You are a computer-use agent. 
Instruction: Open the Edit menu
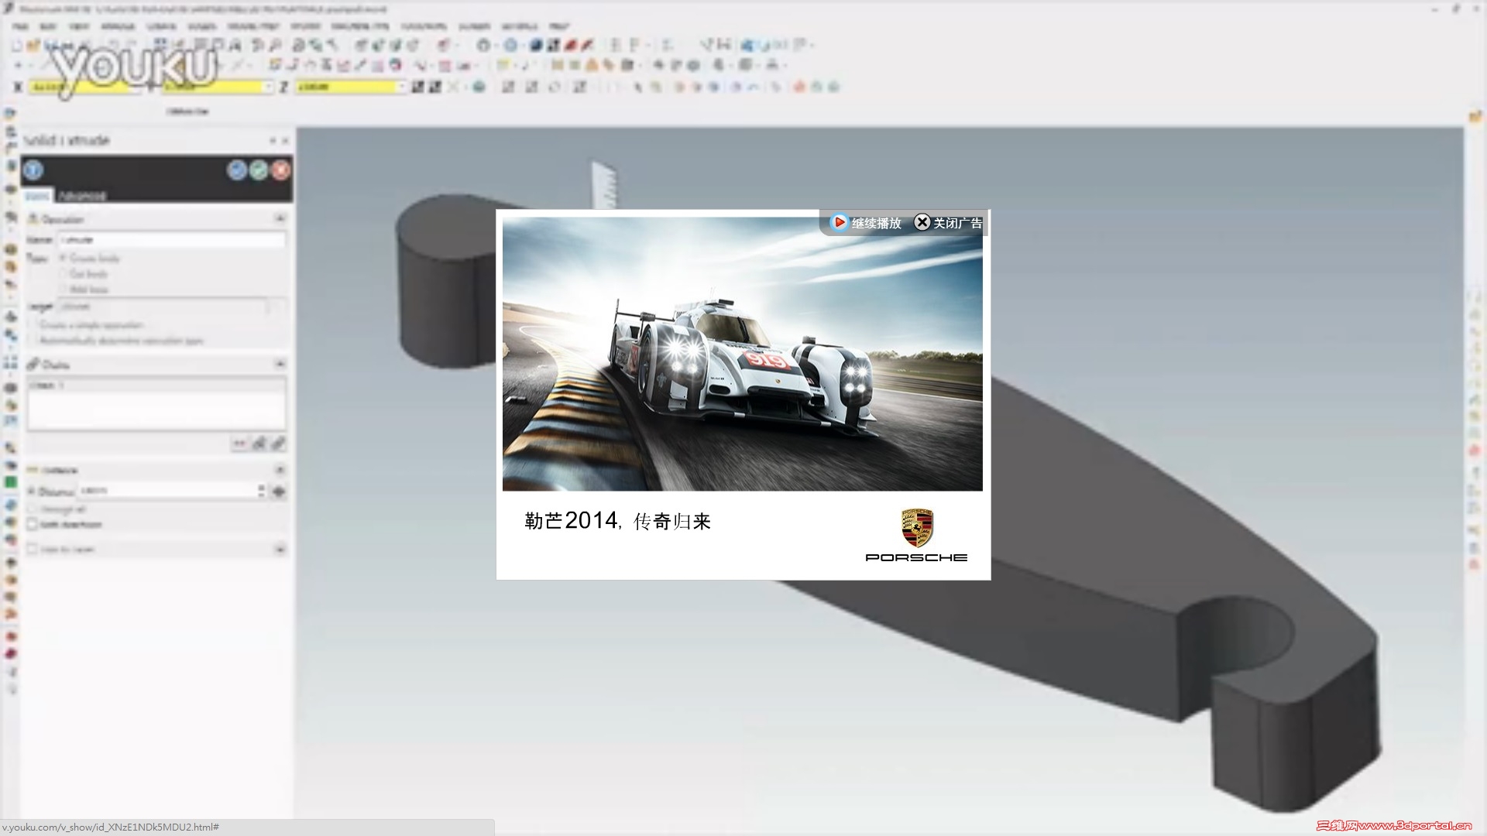pyautogui.click(x=48, y=26)
